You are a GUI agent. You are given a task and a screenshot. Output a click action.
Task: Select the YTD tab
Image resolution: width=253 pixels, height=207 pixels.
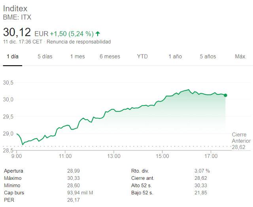click(x=142, y=56)
